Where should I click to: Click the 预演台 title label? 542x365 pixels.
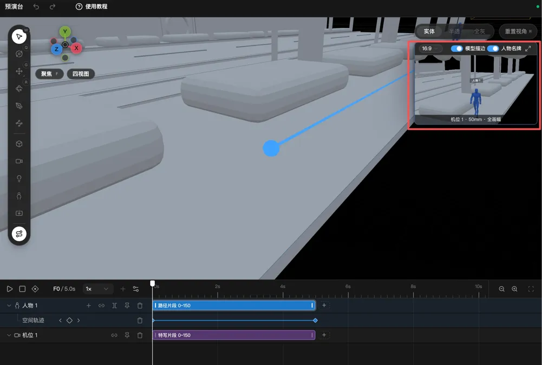point(14,6)
